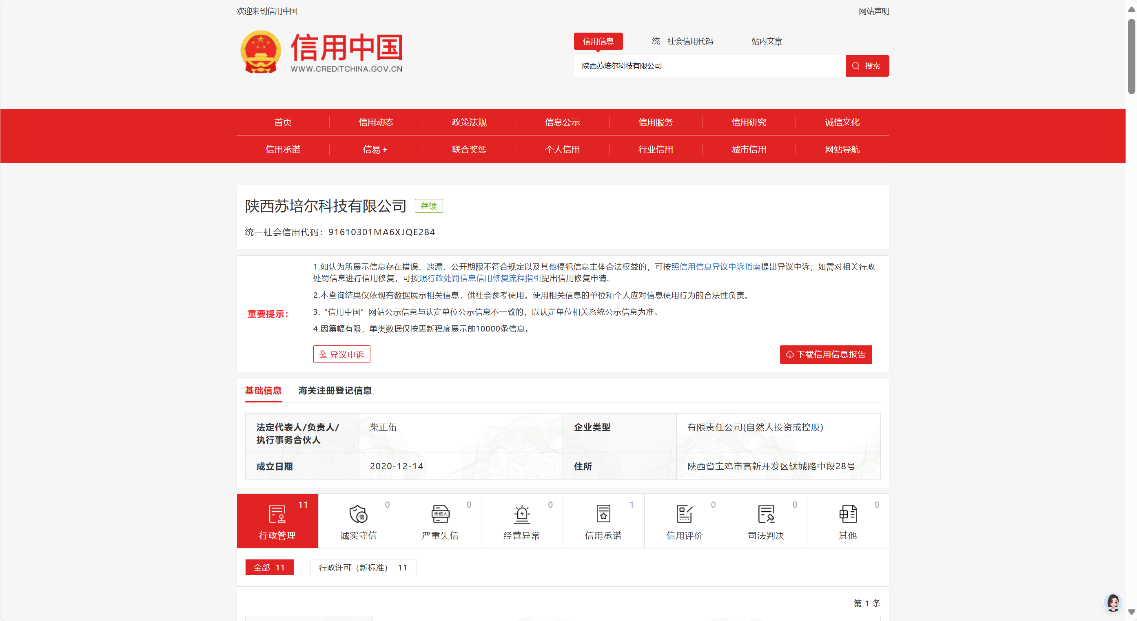
Task: Click the 搜索 button
Action: click(x=867, y=66)
